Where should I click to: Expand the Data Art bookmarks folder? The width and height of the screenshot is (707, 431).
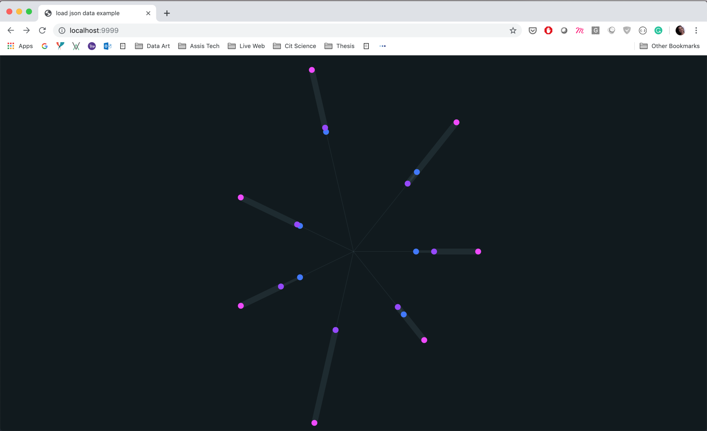coord(152,46)
